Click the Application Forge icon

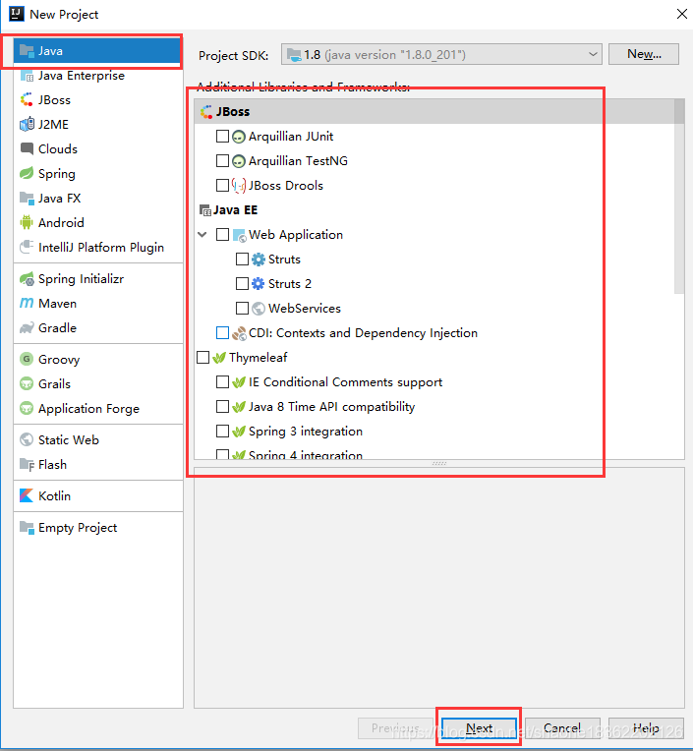click(x=27, y=409)
